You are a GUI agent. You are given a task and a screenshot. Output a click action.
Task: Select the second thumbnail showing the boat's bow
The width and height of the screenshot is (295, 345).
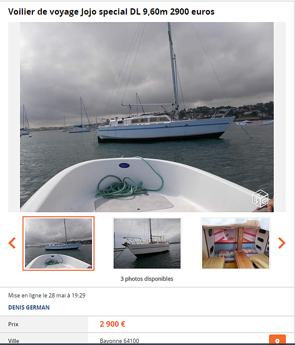point(147,244)
